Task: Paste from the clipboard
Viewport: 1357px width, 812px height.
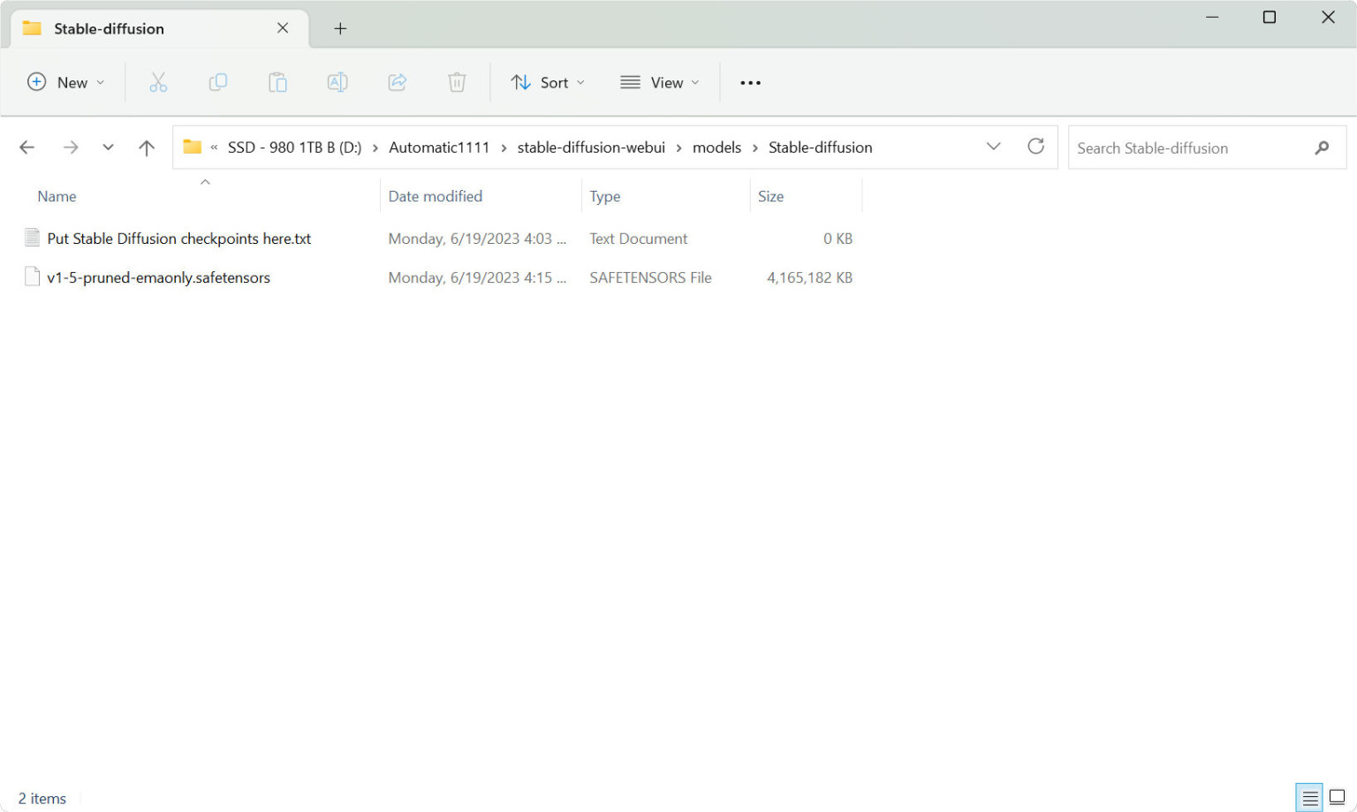Action: (x=277, y=82)
